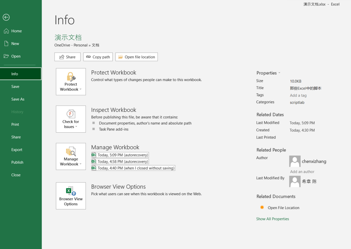This screenshot has height=249, width=351.
Task: Click the back arrow icon
Action: pos(6,18)
